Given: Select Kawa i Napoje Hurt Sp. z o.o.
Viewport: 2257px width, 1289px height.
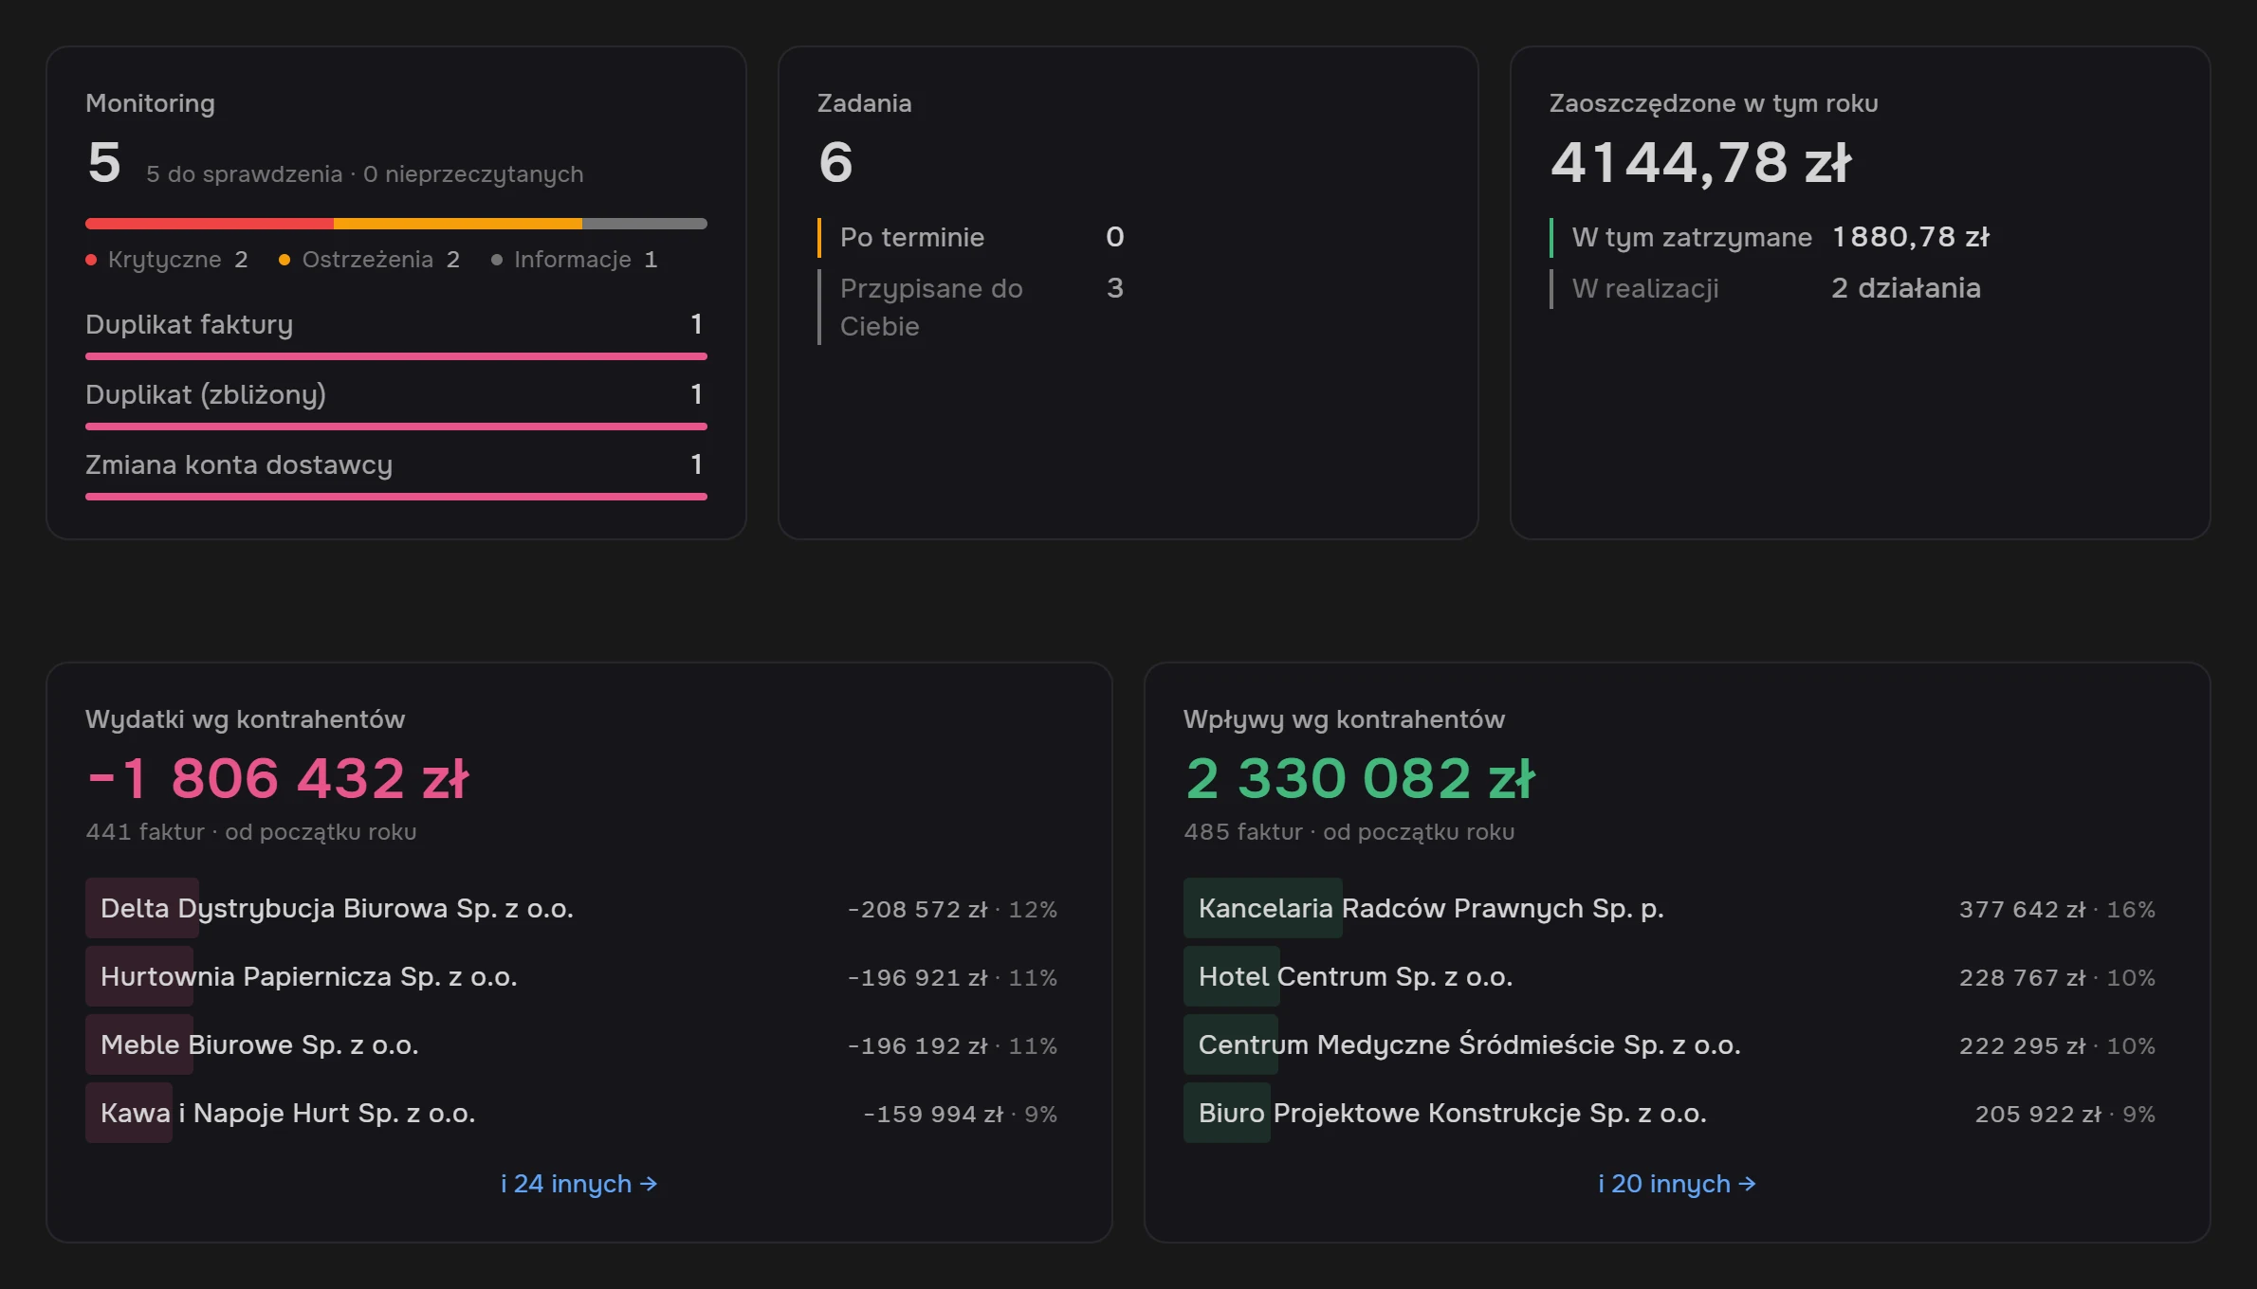Looking at the screenshot, I should coord(572,1113).
